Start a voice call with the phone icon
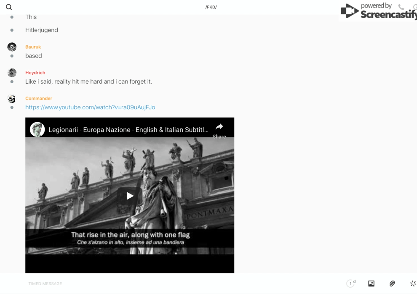Screen dimensions: 417x294 pyautogui.click(x=401, y=7)
